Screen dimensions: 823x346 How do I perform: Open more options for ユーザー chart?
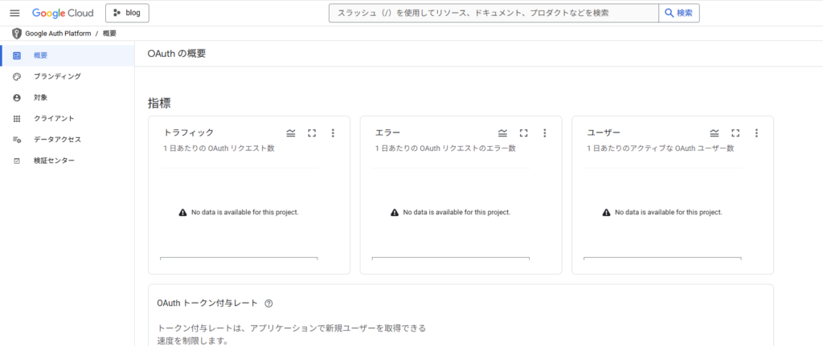pos(756,133)
